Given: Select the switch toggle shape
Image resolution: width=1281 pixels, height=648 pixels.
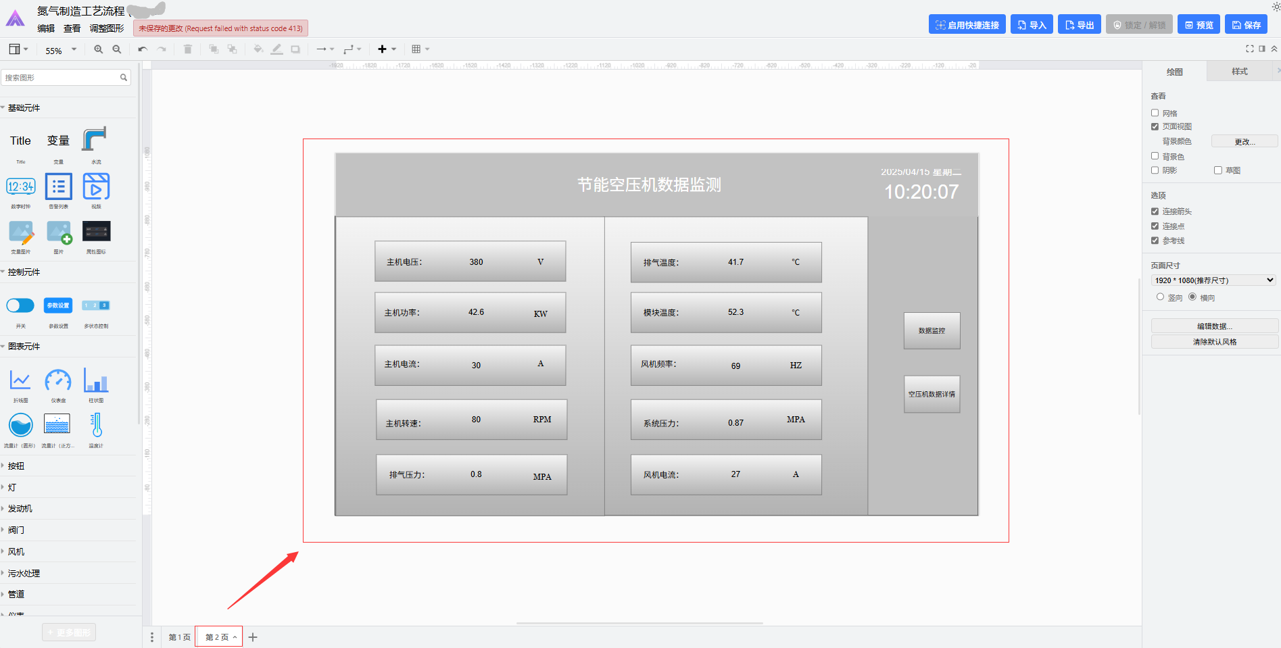Looking at the screenshot, I should click(x=20, y=305).
